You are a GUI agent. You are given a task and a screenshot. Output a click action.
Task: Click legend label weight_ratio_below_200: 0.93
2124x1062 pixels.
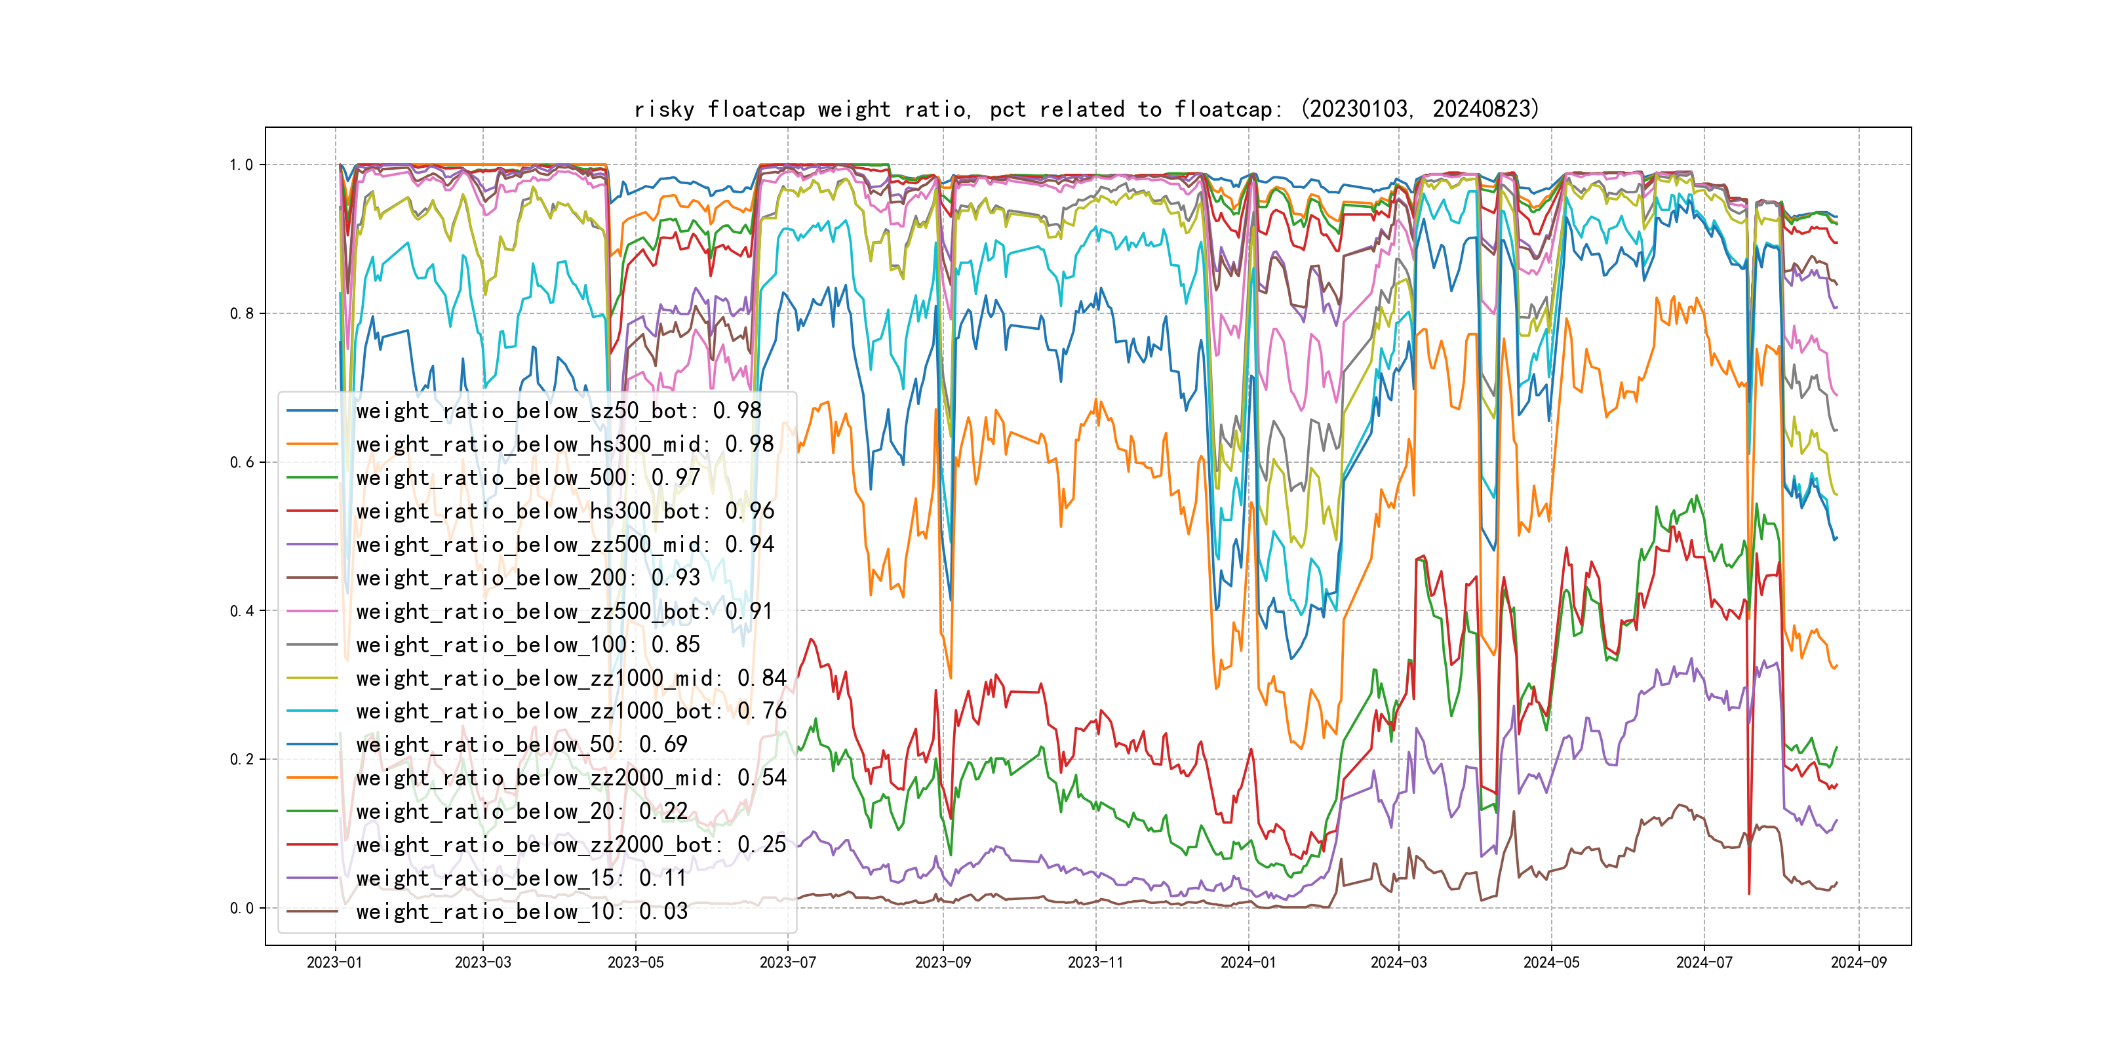click(x=528, y=578)
